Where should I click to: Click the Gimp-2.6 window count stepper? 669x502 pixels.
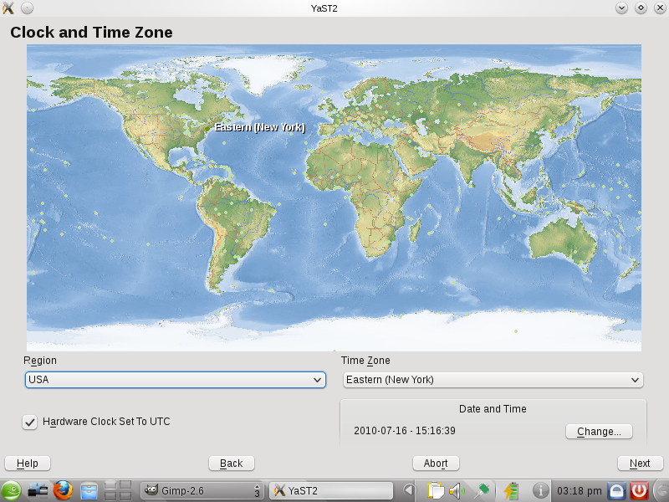tap(257, 490)
